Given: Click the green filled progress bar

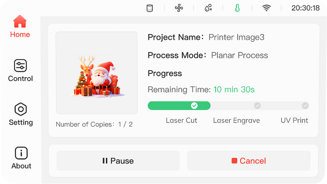Looking at the screenshot, I should [179, 106].
